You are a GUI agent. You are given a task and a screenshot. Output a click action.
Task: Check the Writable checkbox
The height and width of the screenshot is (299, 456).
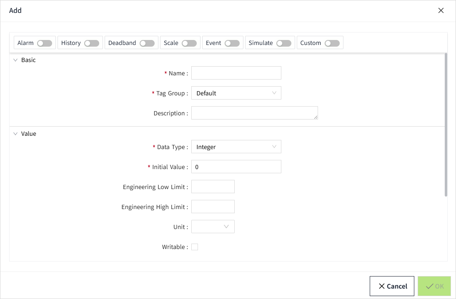click(x=195, y=247)
